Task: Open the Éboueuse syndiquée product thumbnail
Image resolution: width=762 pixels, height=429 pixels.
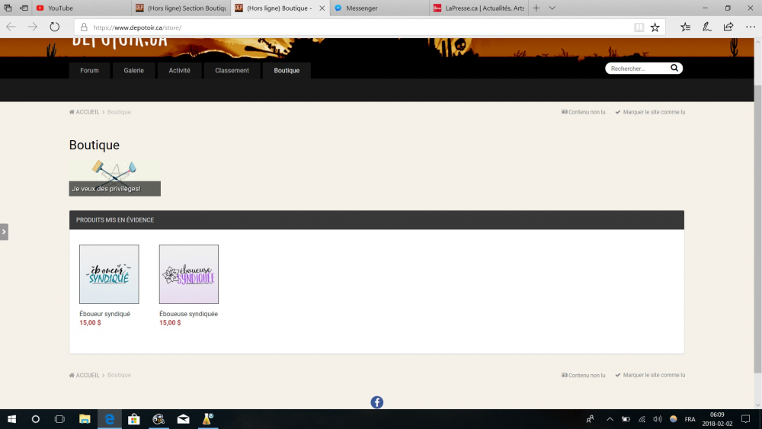Action: 188,274
